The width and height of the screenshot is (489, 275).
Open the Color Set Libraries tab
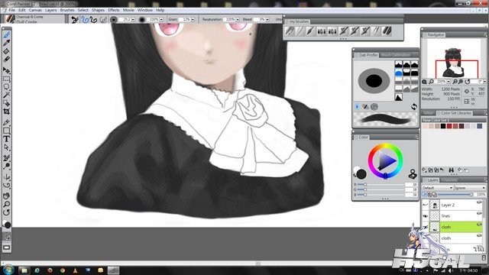[456, 113]
